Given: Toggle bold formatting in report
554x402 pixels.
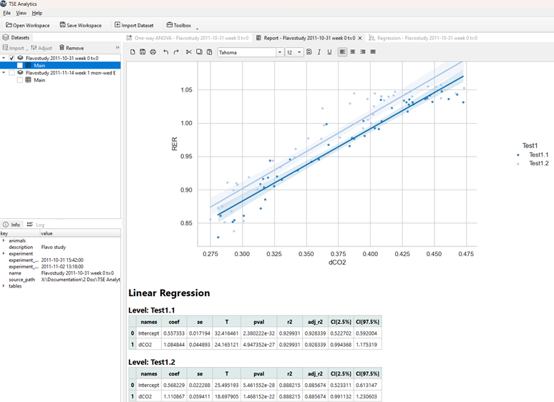Looking at the screenshot, I should point(309,52).
